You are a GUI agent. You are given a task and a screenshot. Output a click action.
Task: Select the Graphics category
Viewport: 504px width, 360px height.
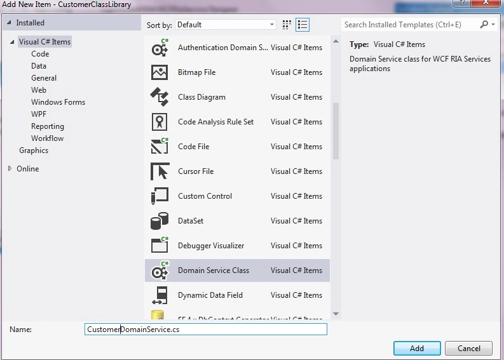(x=34, y=150)
